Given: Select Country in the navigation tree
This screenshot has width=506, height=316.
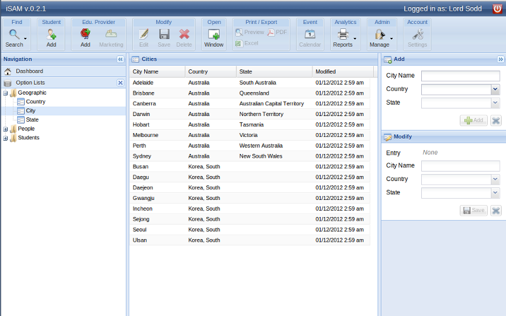Looking at the screenshot, I should tap(35, 102).
